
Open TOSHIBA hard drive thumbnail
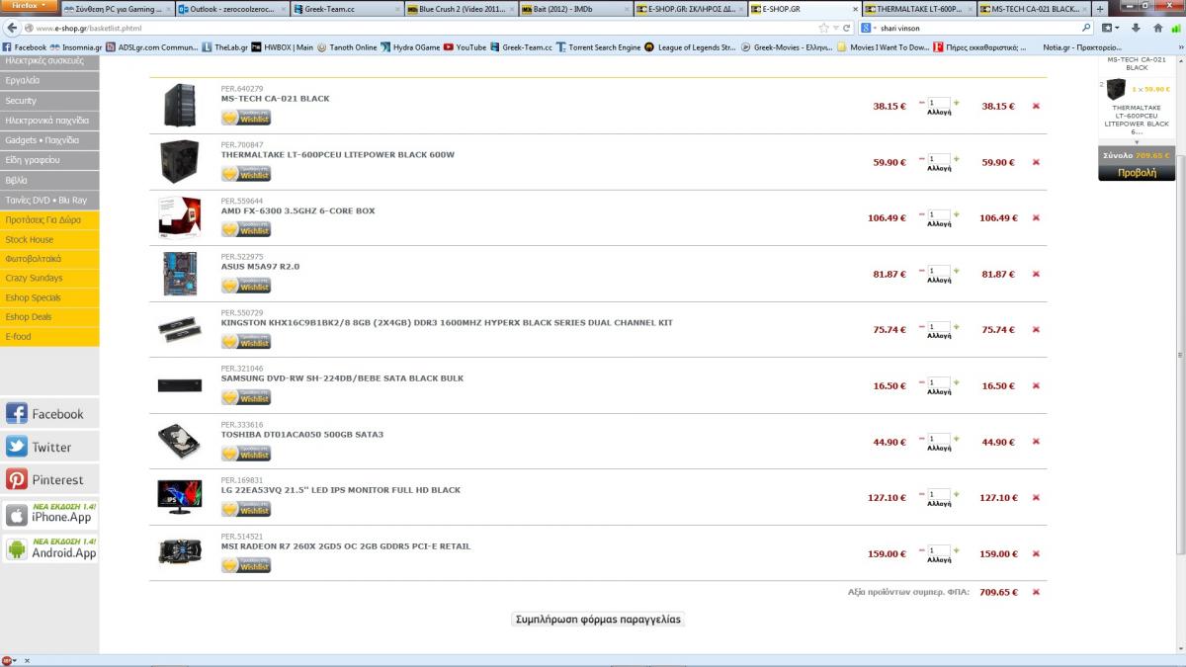[180, 442]
